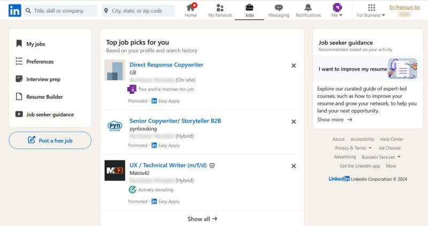
Task: Click More footer link
Action: pos(391,166)
